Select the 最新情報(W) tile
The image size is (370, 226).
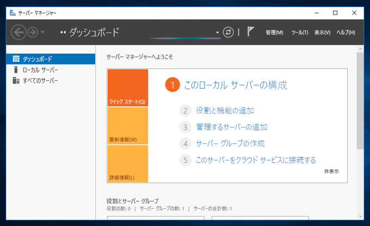pos(128,126)
